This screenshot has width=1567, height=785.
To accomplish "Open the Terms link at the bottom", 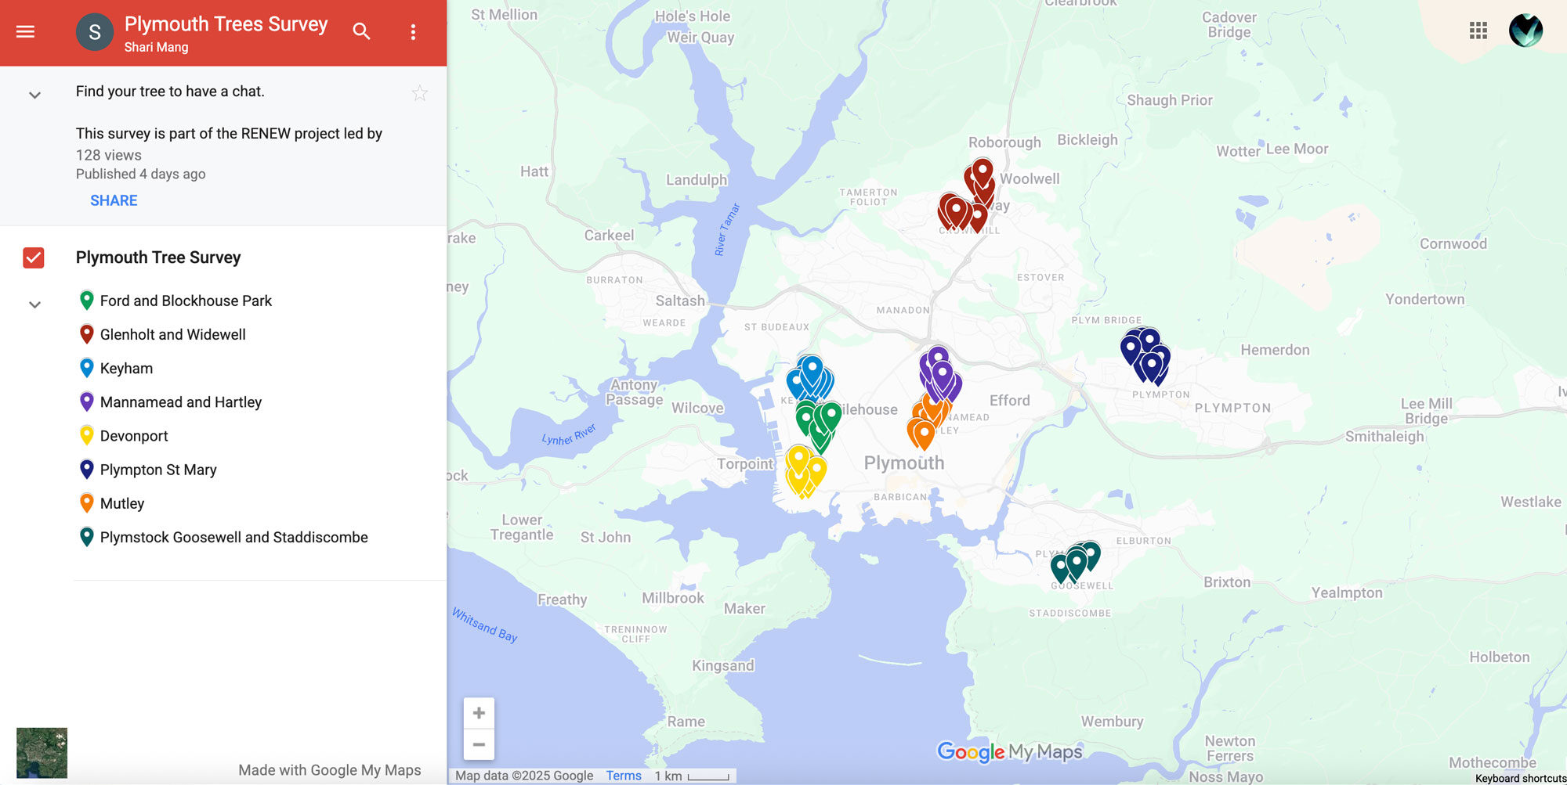I will (623, 775).
